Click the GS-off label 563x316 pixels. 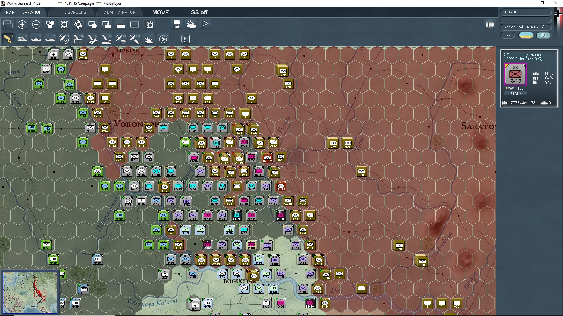[x=199, y=12]
